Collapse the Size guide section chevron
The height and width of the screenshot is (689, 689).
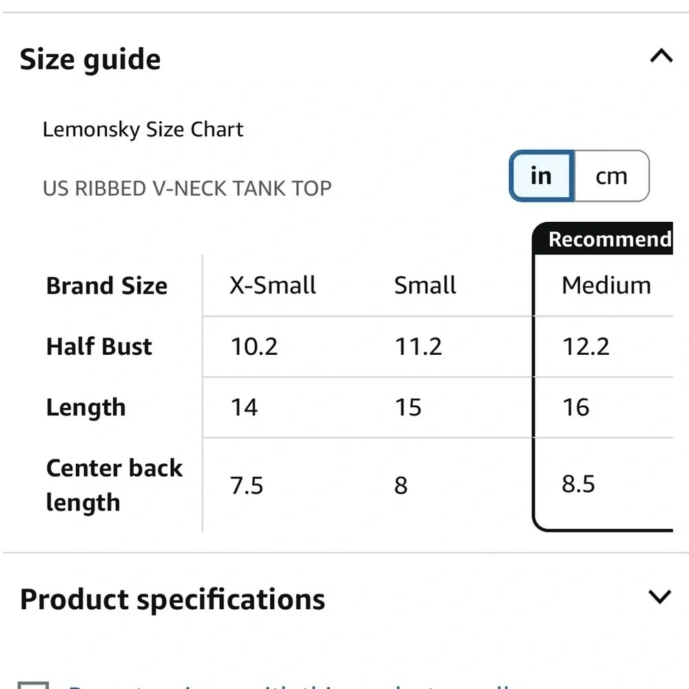(x=661, y=56)
